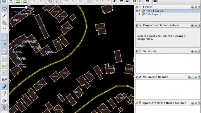Screen dimensions: 201x113
Task: Open help for Validation Results panel
Action: [189, 77]
